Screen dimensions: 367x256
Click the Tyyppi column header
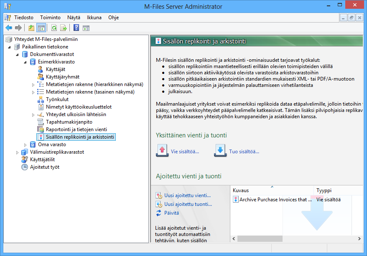[x=339, y=190]
